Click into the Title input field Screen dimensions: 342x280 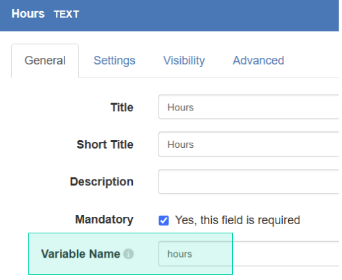click(249, 107)
